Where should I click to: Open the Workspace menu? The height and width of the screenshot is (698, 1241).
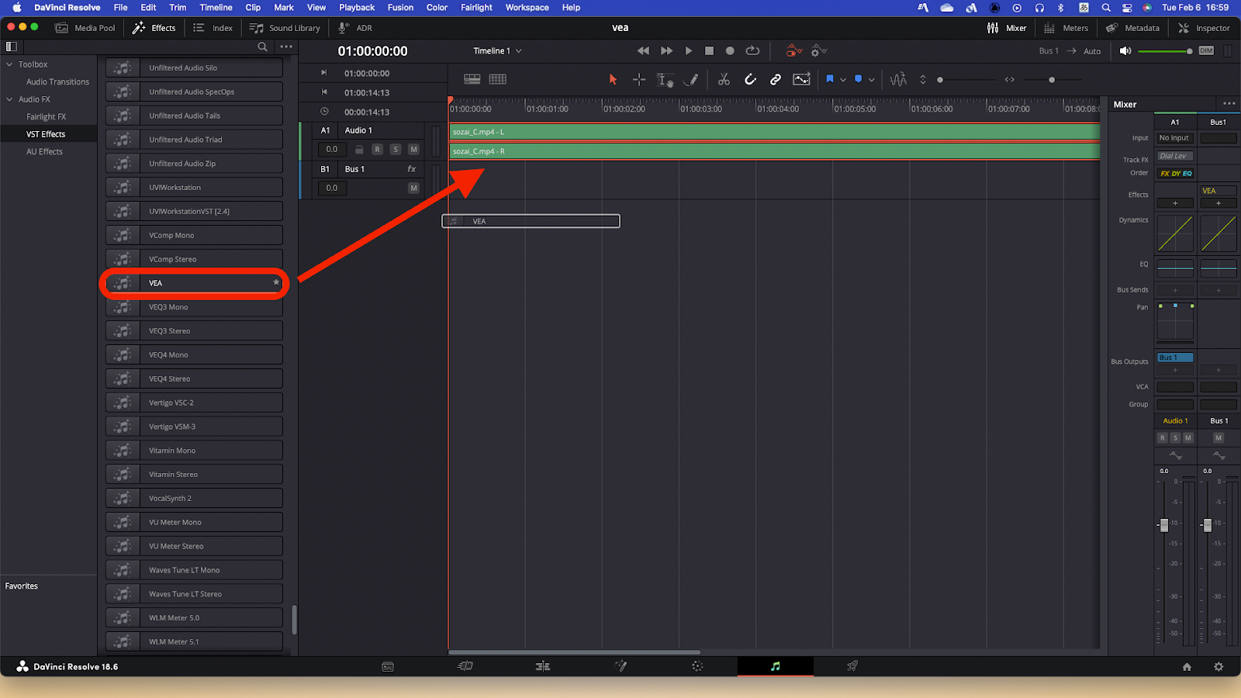click(527, 8)
